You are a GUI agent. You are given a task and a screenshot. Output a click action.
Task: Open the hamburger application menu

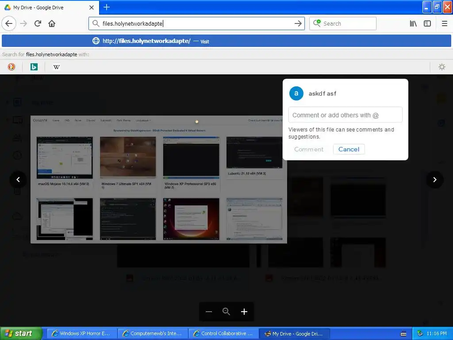point(445,23)
